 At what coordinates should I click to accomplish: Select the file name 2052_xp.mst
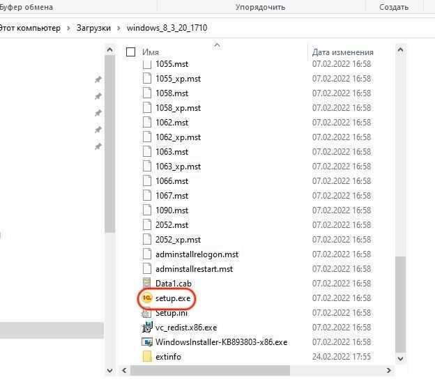(178, 240)
